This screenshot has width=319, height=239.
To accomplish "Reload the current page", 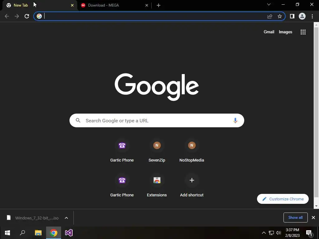I will pyautogui.click(x=27, y=16).
